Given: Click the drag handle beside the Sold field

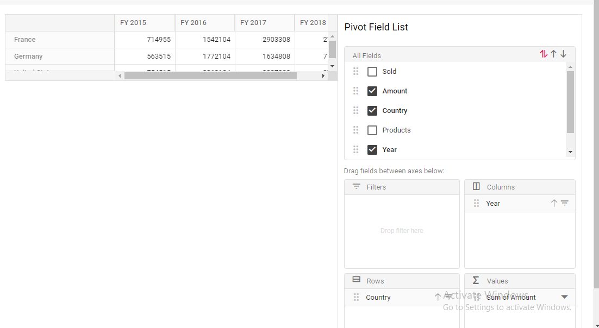Looking at the screenshot, I should [x=356, y=71].
